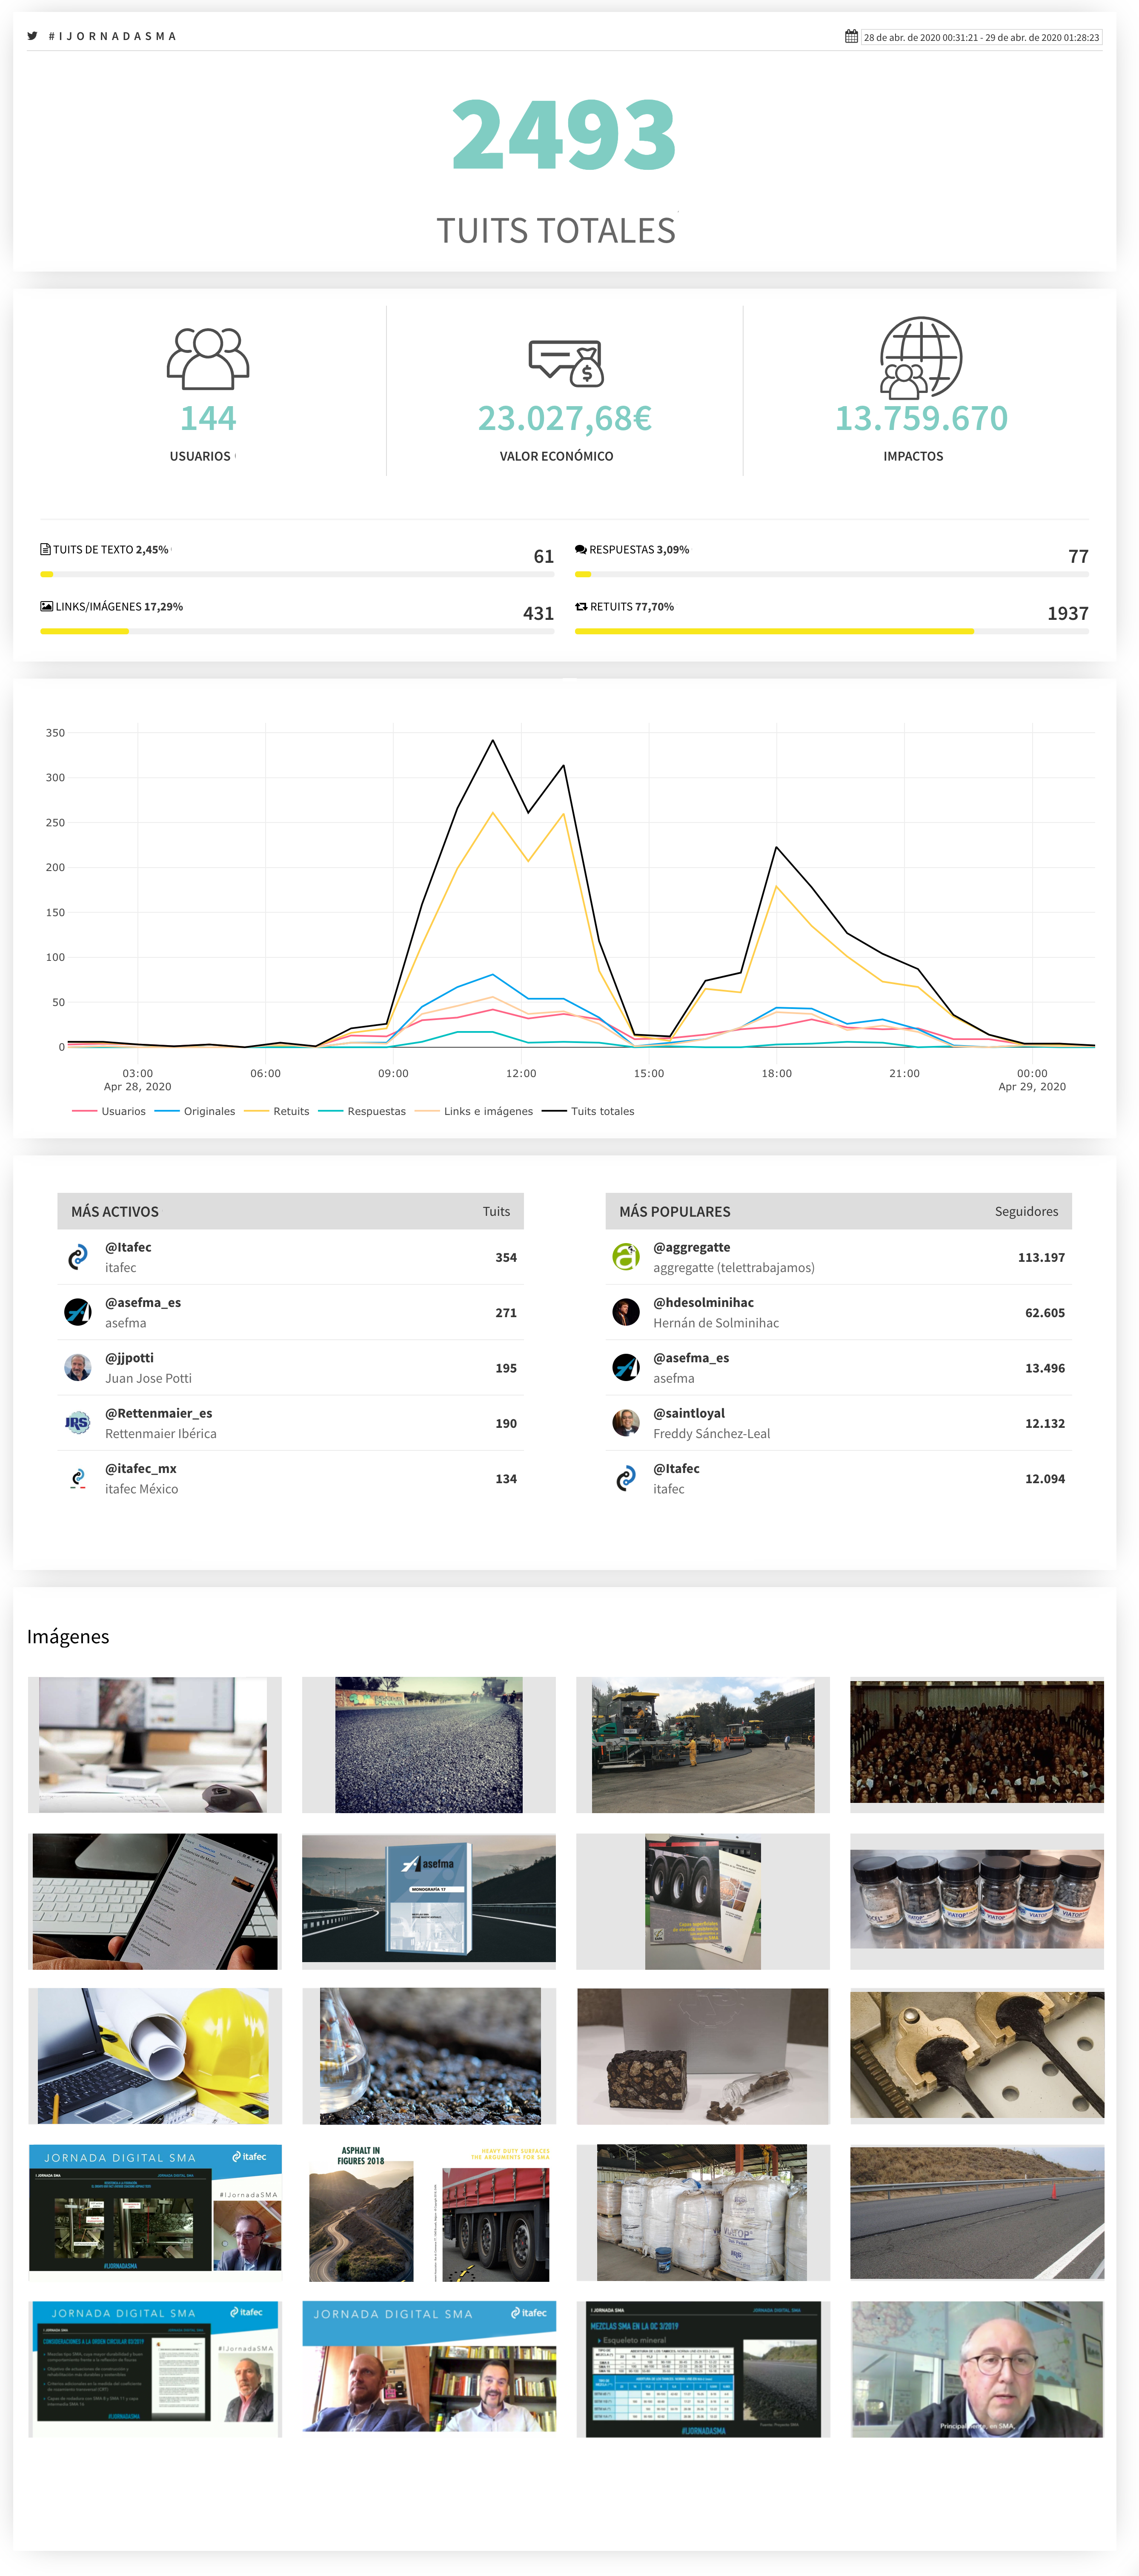1139x2576 pixels.
Task: Open @Rettenmaier_es profile link
Action: pyautogui.click(x=158, y=1413)
